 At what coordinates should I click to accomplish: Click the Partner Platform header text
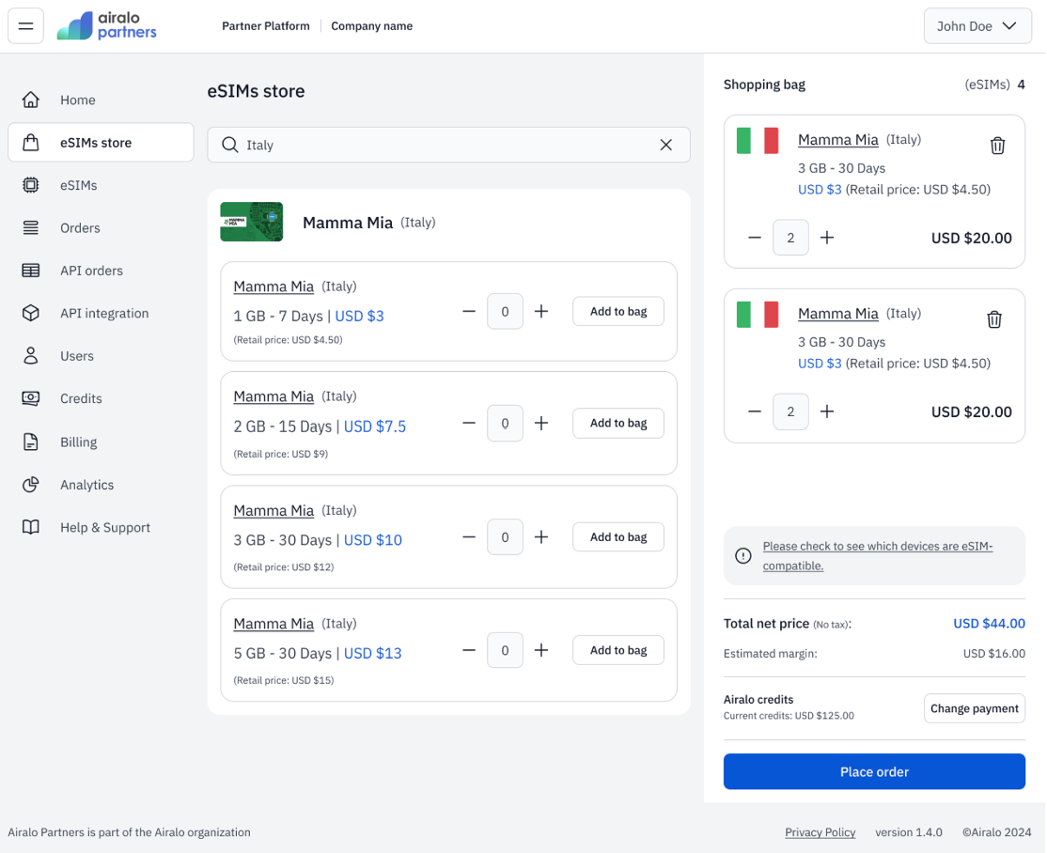click(x=266, y=26)
